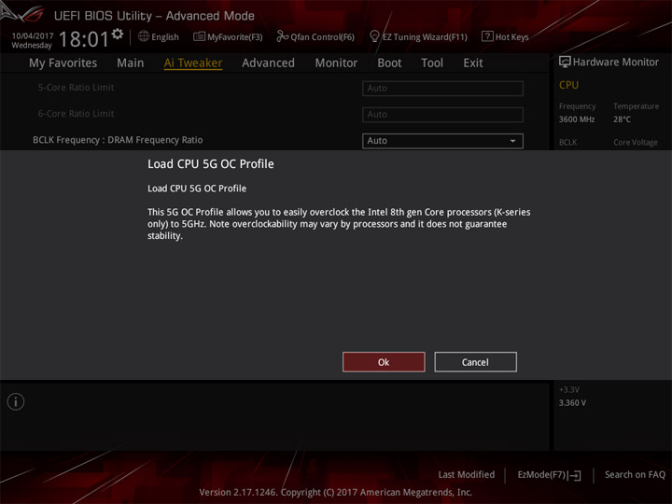Switch to the Main tab

coord(131,63)
